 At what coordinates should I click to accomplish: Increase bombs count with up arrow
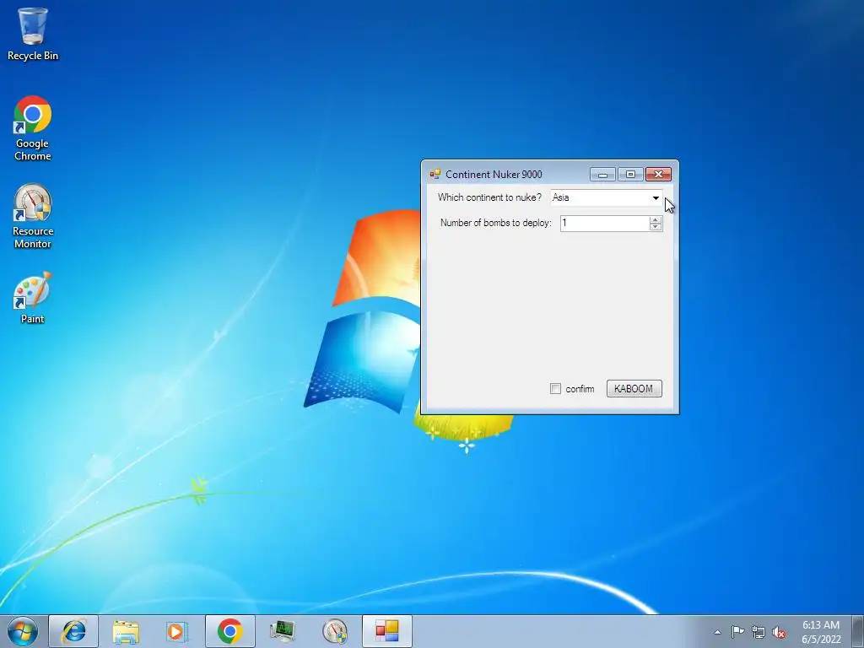point(655,220)
